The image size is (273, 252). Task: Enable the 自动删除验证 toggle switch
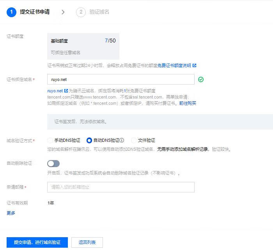tap(53, 164)
